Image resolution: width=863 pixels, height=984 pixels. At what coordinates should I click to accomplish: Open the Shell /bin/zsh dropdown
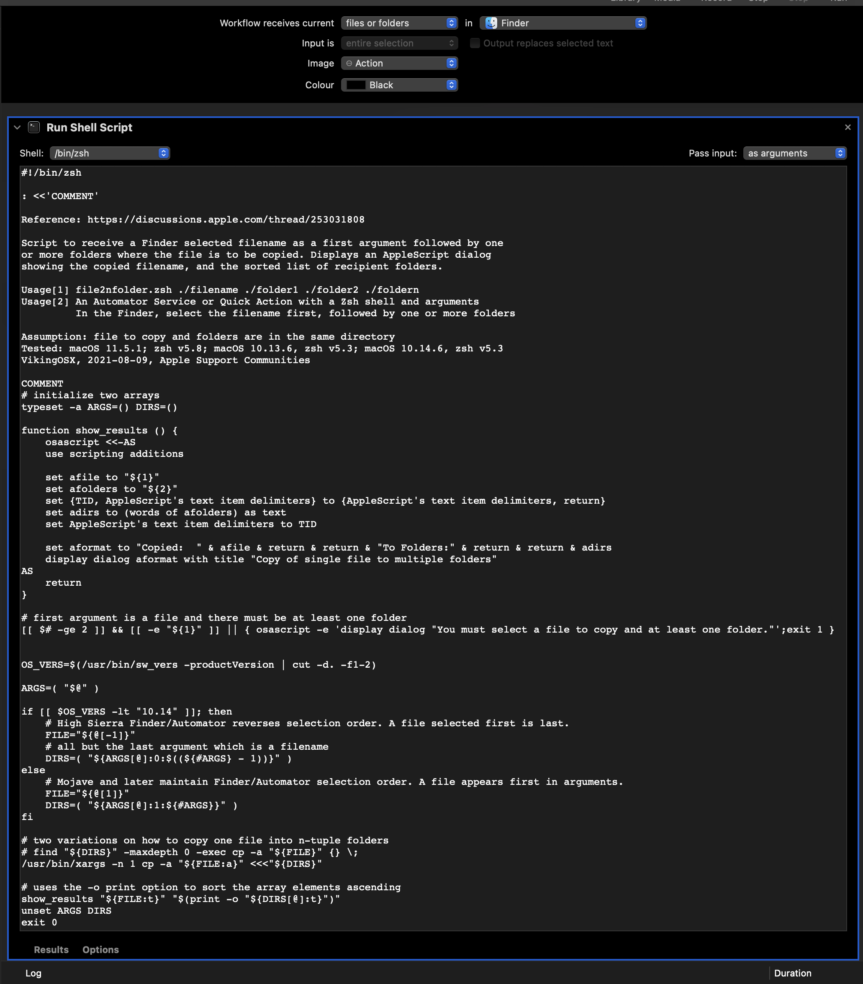[109, 153]
